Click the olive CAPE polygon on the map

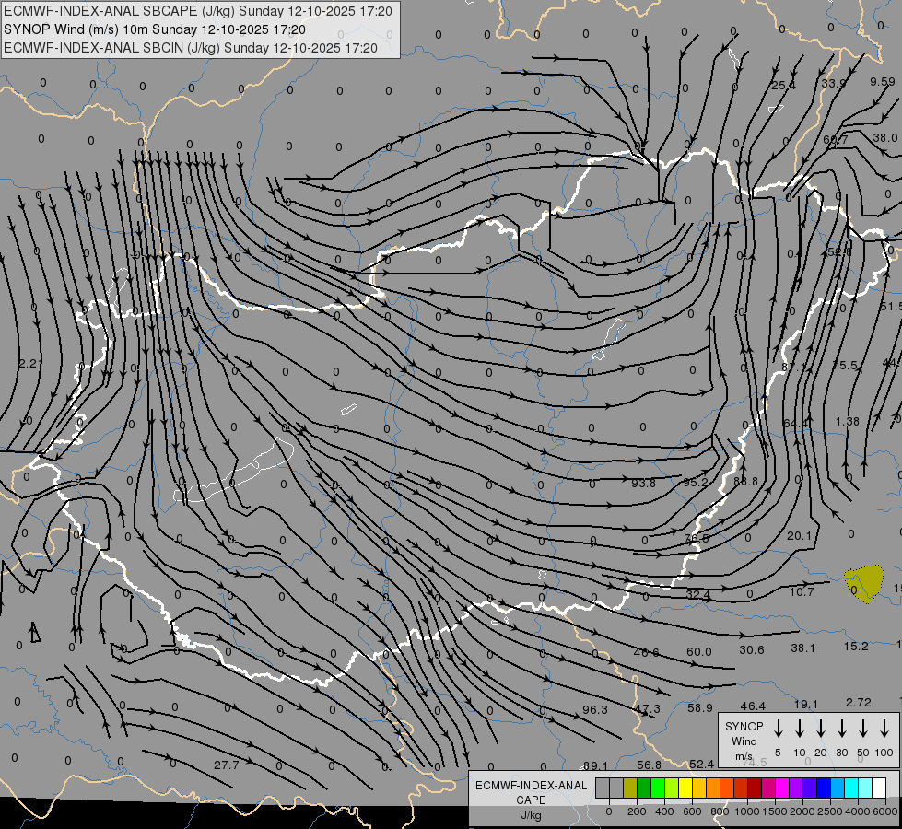point(864,583)
